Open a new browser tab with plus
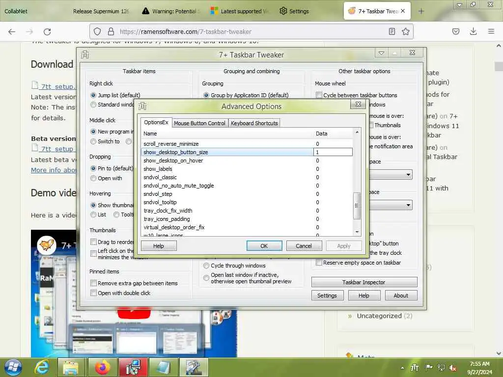 tap(421, 11)
